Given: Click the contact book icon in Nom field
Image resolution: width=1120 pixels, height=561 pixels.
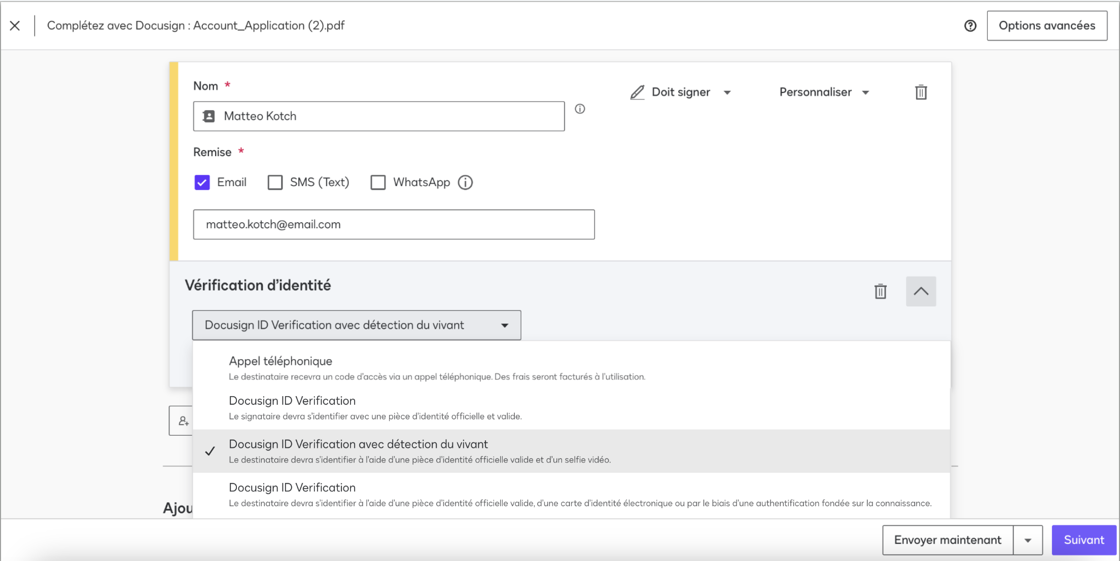Looking at the screenshot, I should tap(209, 116).
